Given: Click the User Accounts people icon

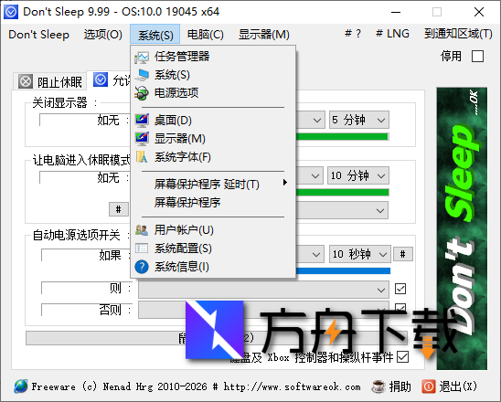Looking at the screenshot, I should [x=142, y=230].
